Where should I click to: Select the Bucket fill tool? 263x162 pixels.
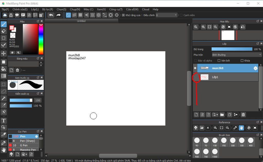click(4, 69)
